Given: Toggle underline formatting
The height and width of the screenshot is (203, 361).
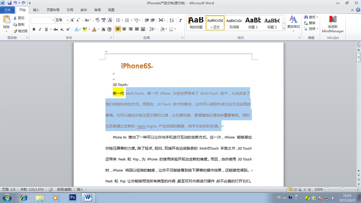Looking at the screenshot, I should point(46,29).
